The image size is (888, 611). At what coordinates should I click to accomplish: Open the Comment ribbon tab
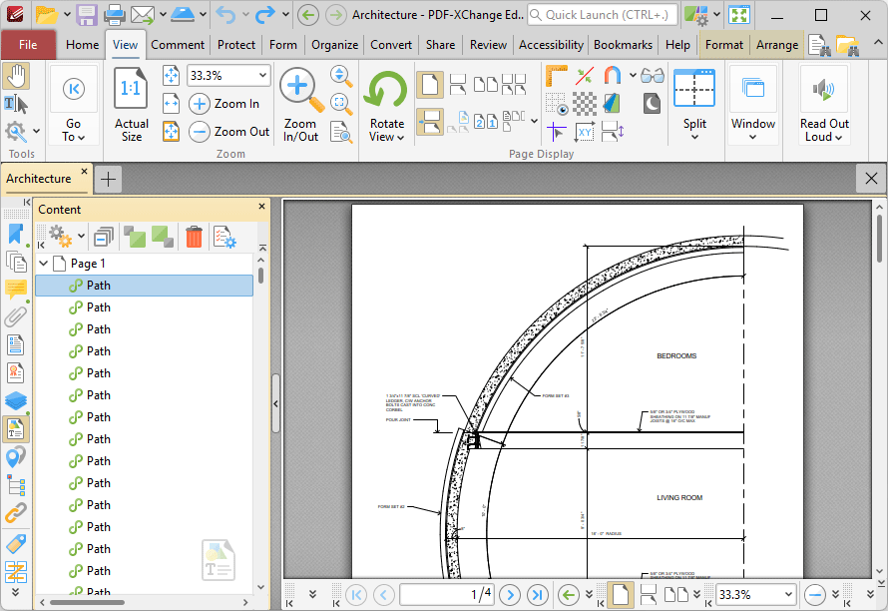click(x=178, y=45)
